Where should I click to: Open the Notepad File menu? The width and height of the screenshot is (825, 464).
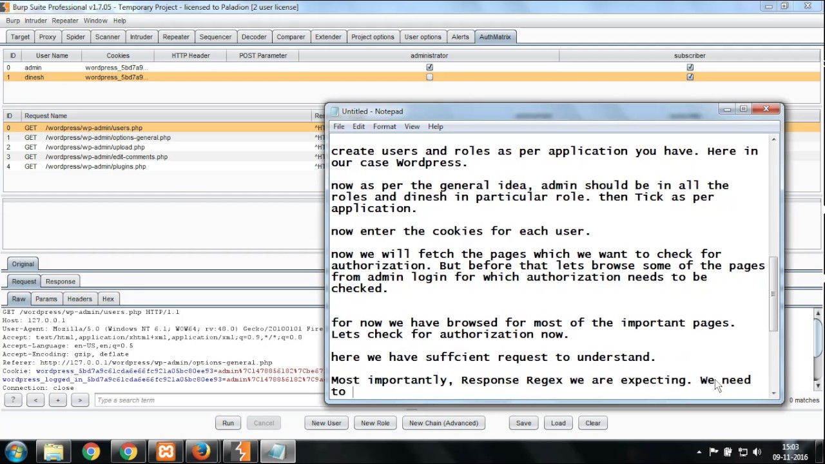pyautogui.click(x=338, y=127)
